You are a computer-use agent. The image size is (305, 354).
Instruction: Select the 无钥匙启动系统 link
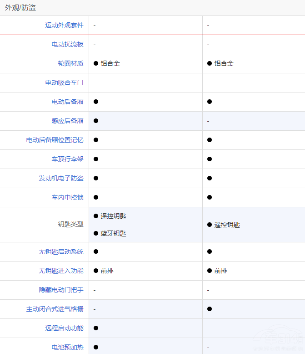pyautogui.click(x=61, y=252)
